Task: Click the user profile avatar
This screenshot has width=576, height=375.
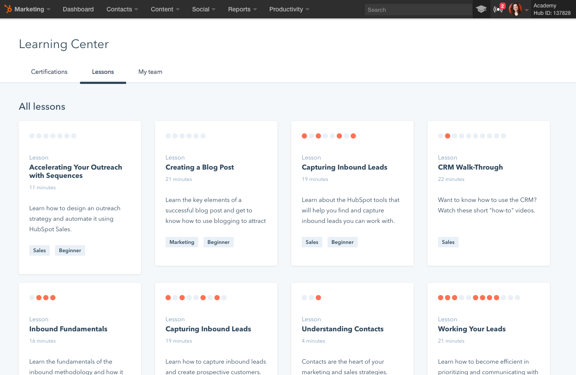Action: click(515, 9)
